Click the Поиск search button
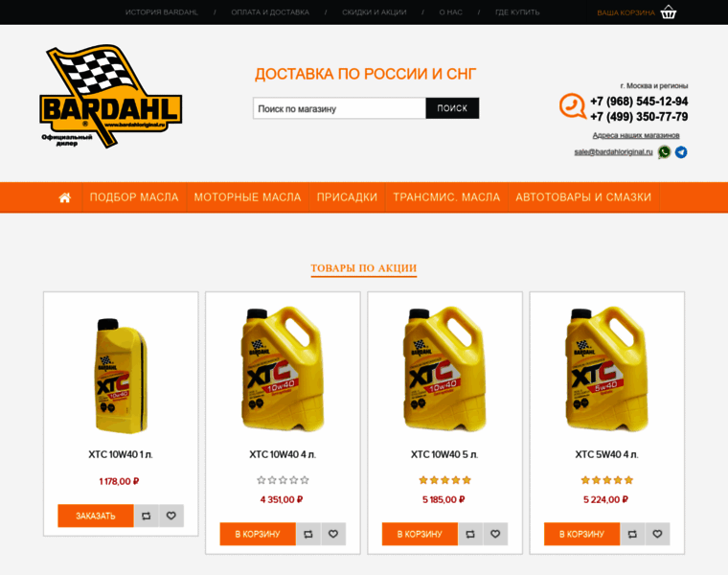The height and width of the screenshot is (575, 728). [x=452, y=108]
